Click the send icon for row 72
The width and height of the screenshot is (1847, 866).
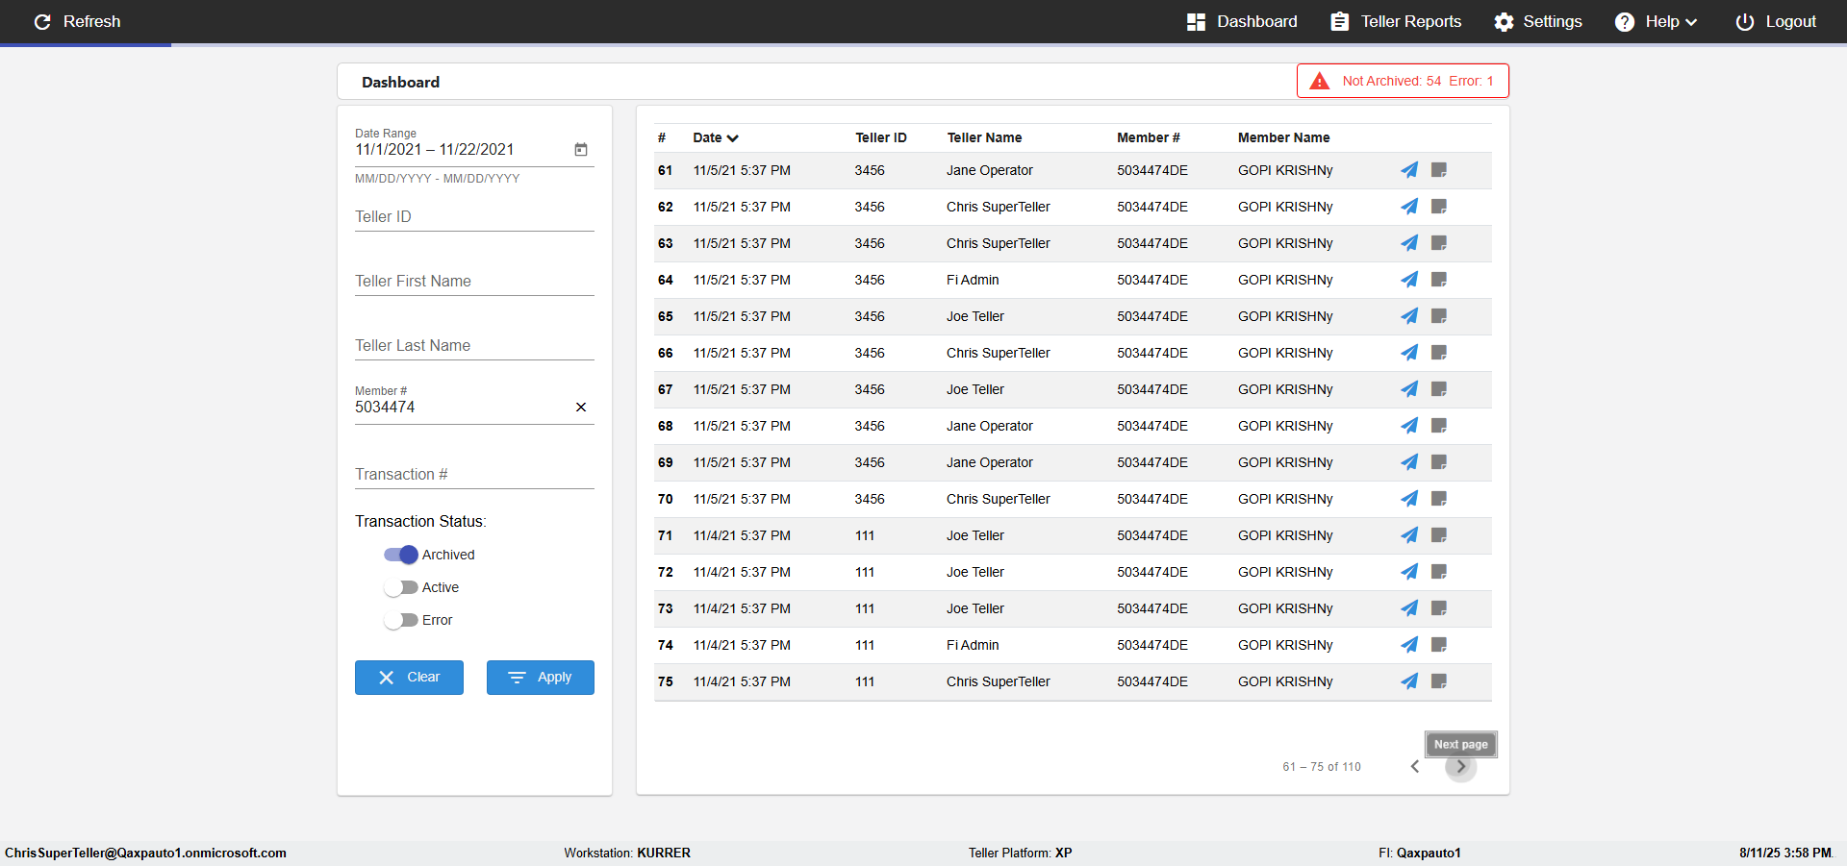click(x=1409, y=572)
